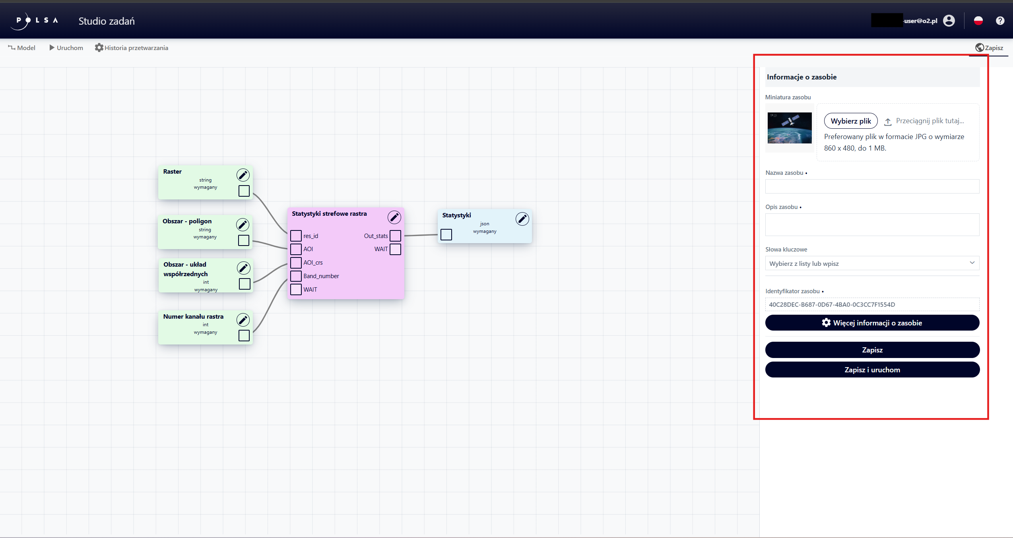Image resolution: width=1013 pixels, height=538 pixels.
Task: Focus the Nazwa zasobu input field
Action: [872, 186]
